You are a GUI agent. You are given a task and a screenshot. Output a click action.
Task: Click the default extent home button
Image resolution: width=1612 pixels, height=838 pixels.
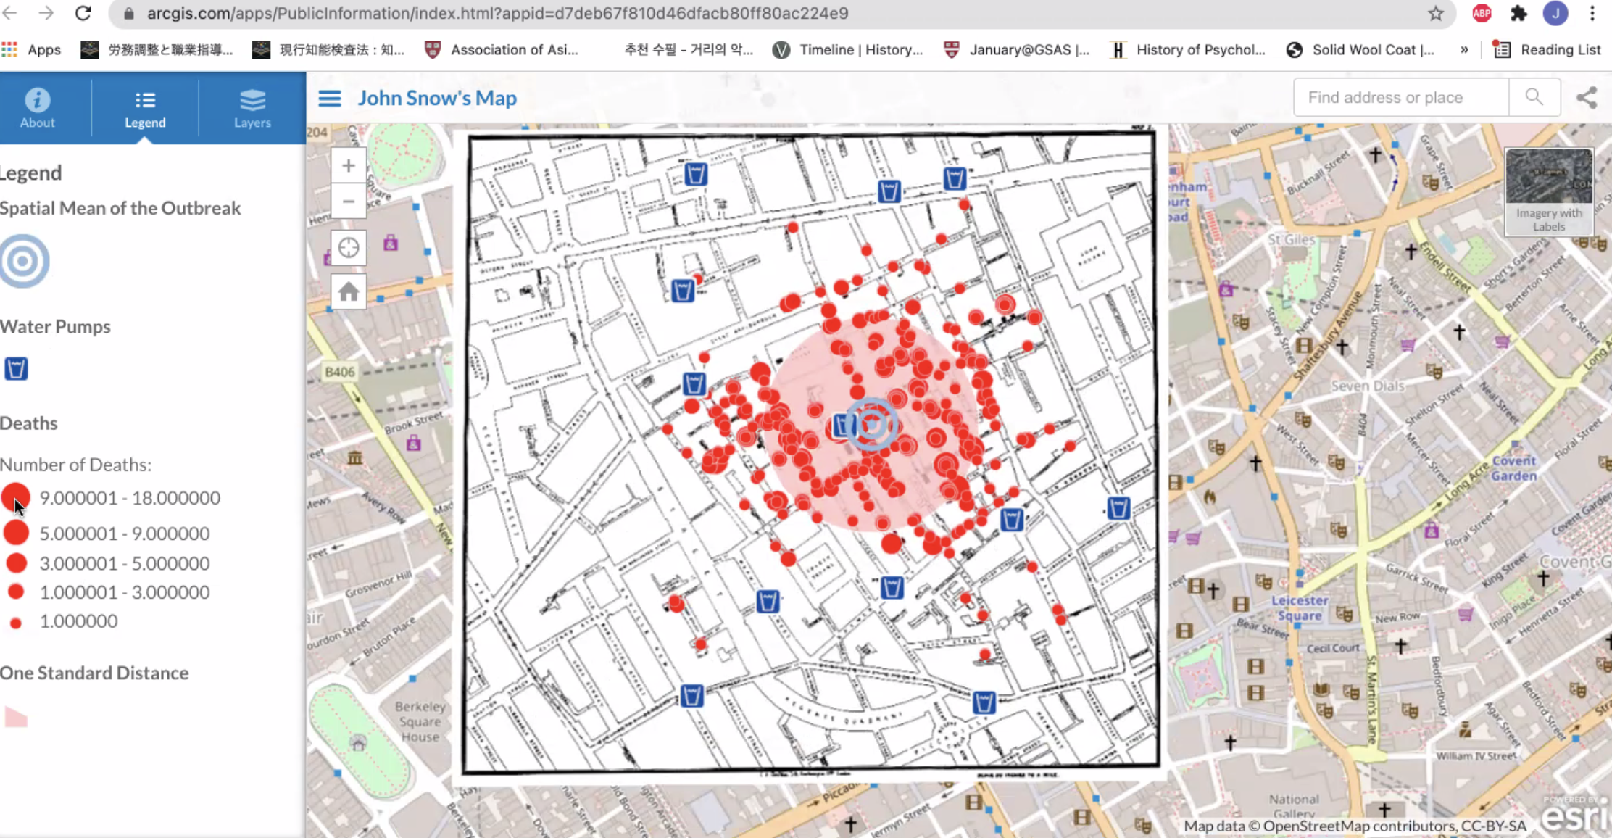[348, 292]
